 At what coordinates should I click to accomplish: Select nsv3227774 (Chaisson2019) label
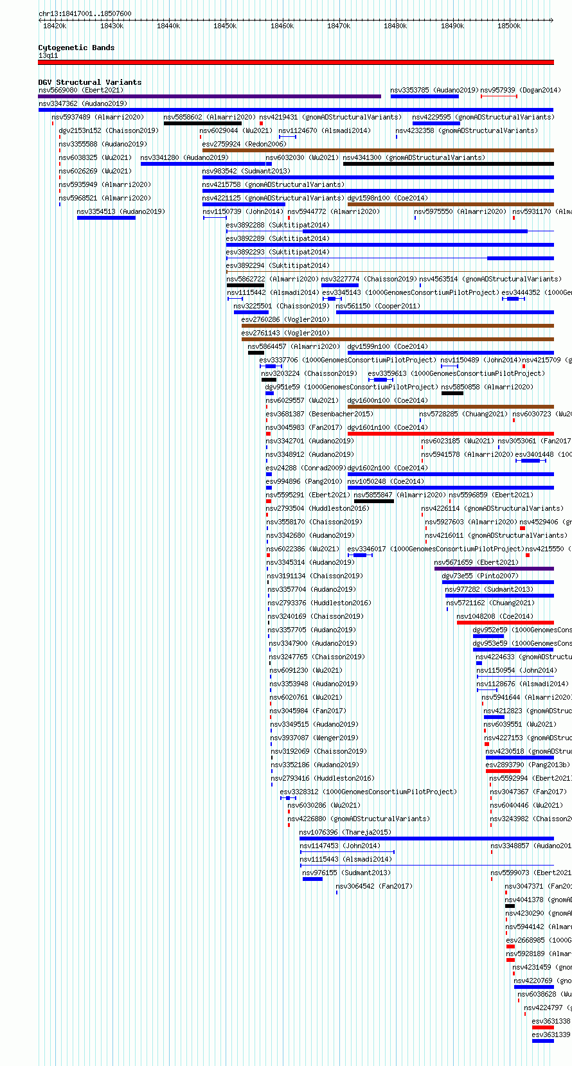(x=369, y=279)
